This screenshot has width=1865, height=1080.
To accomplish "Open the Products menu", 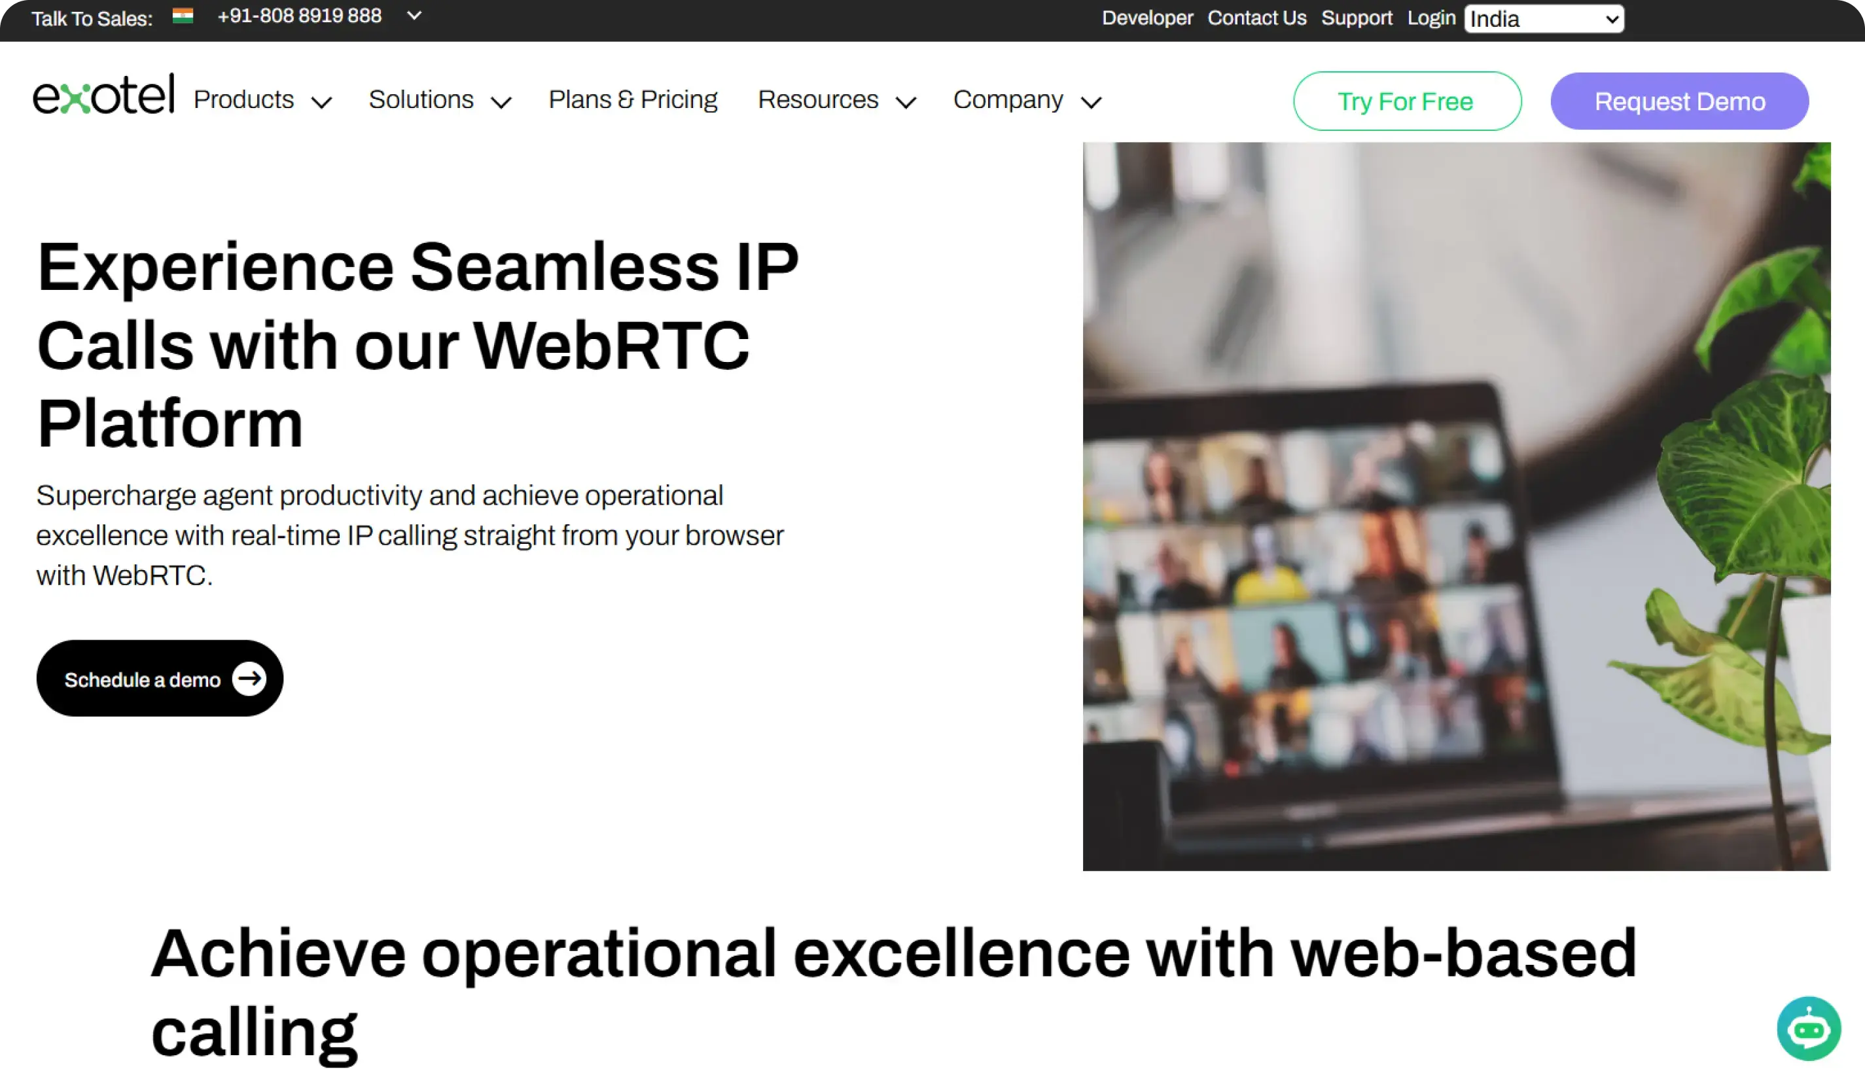I will [x=243, y=99].
